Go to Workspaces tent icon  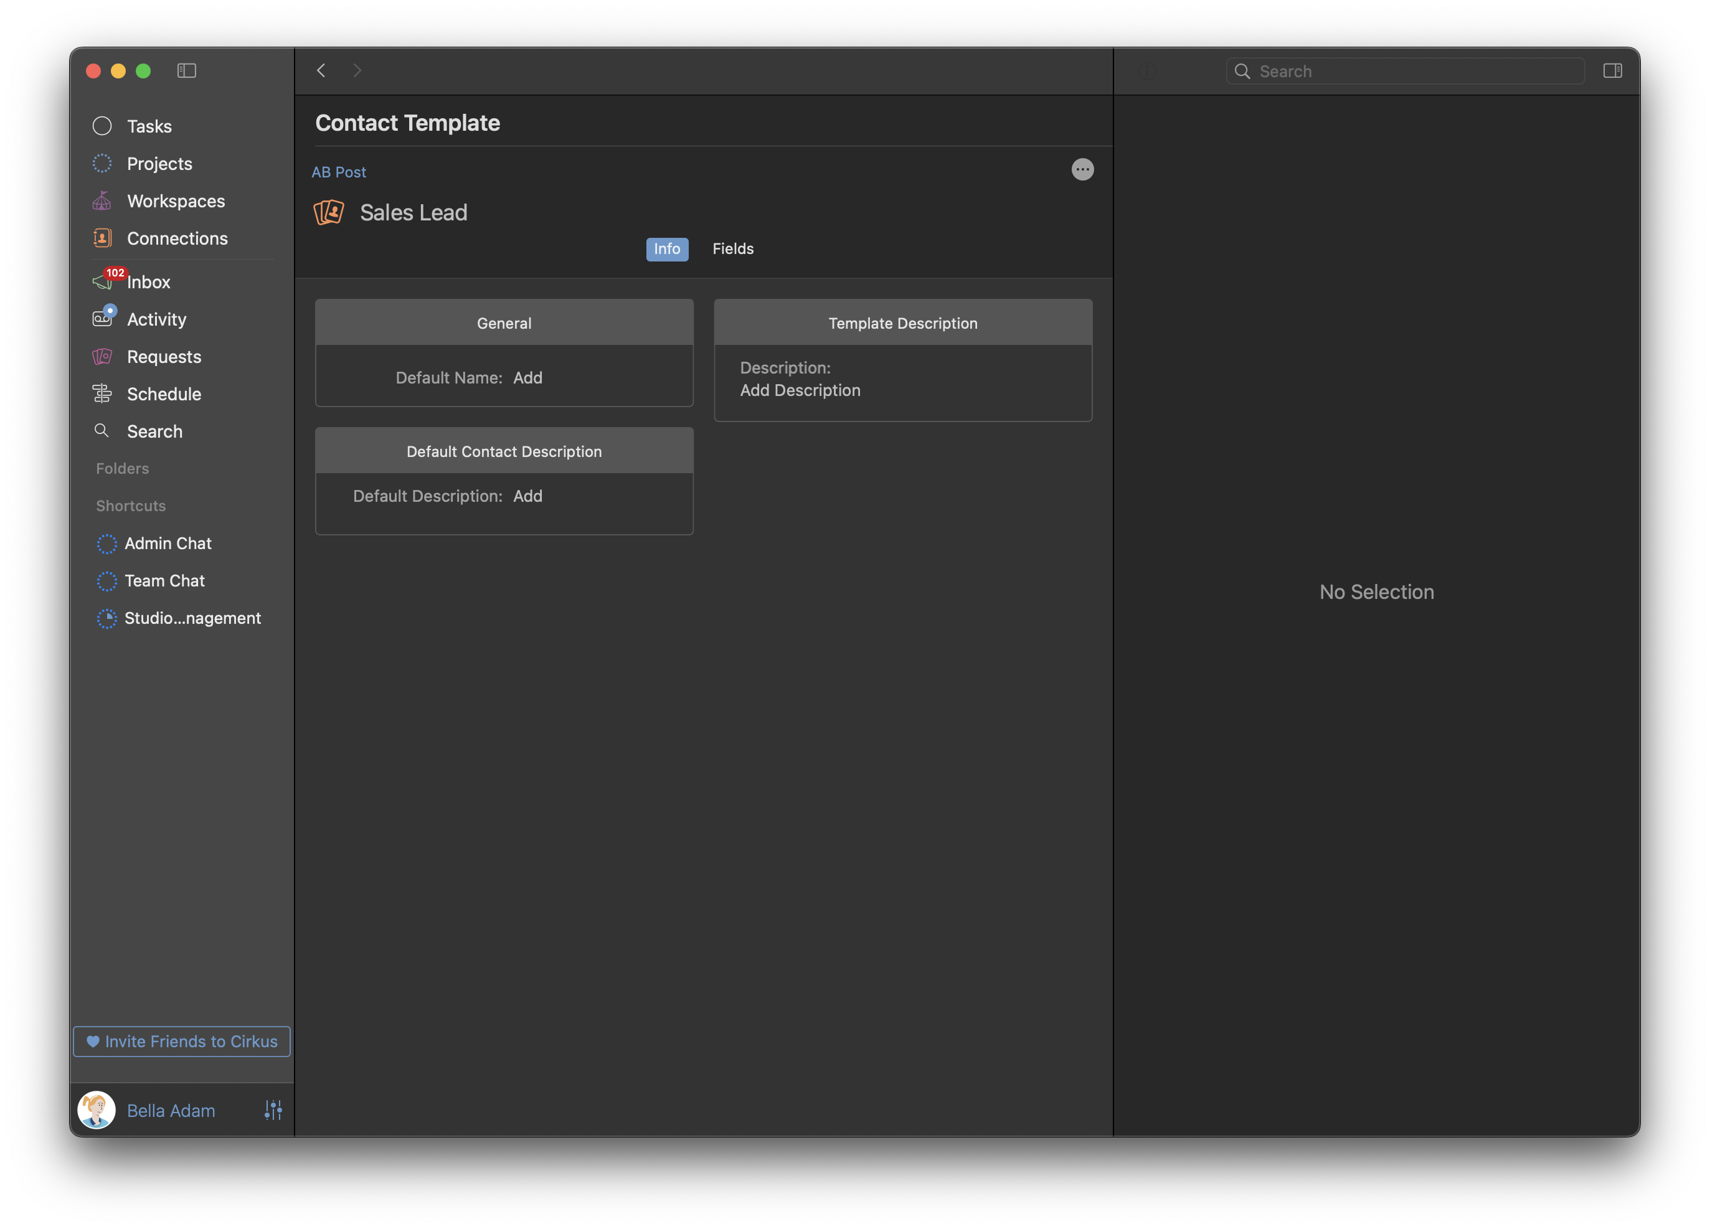tap(102, 200)
